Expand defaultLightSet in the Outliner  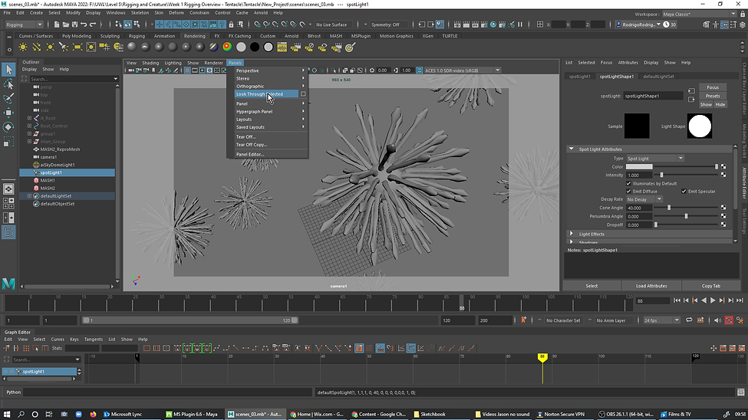pyautogui.click(x=30, y=196)
